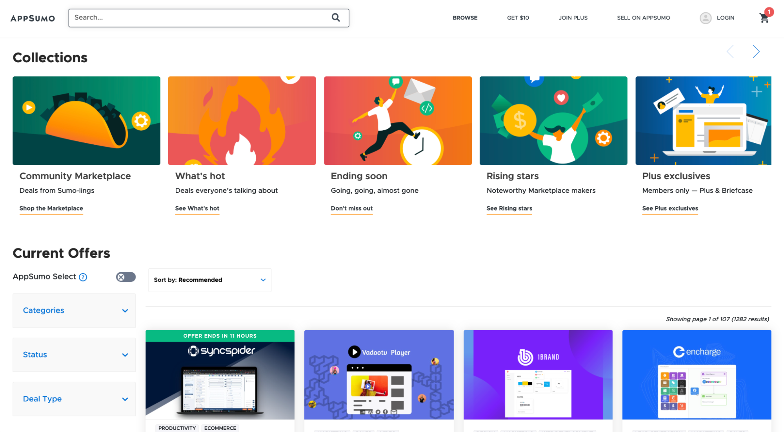Click the AppSumo logo in the header
The height and width of the screenshot is (432, 784).
(x=33, y=18)
